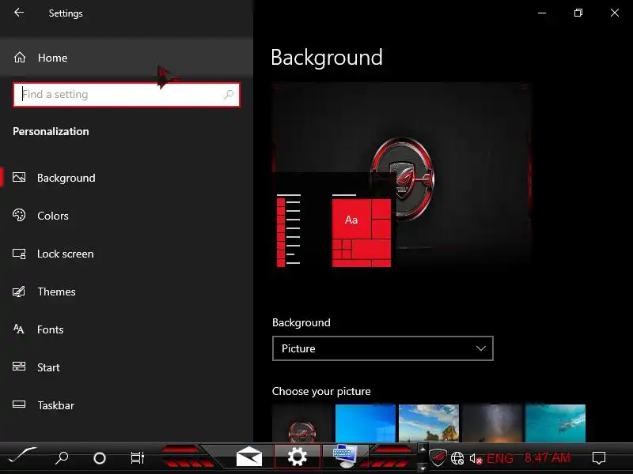Open Task View on taskbar
The width and height of the screenshot is (633, 474).
(137, 458)
